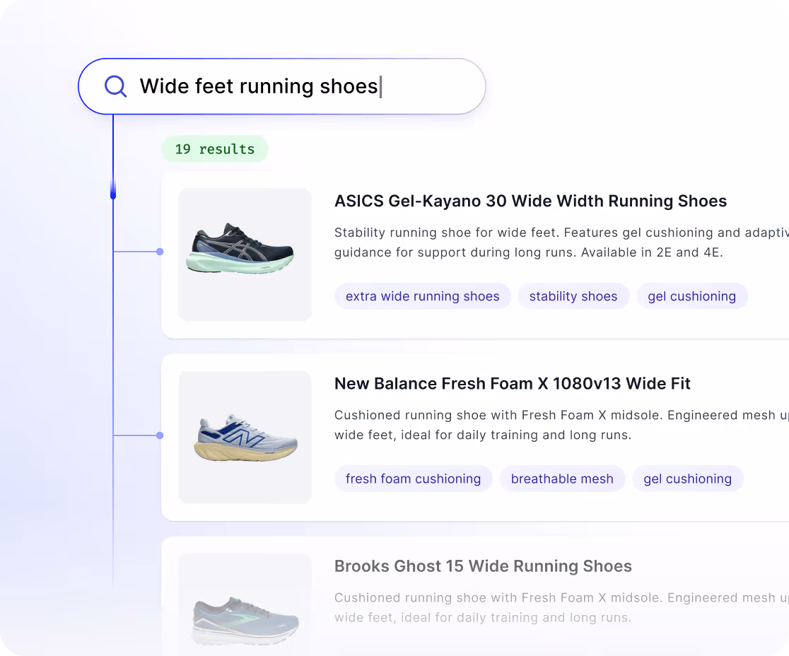Screen dimensions: 789x656
Task: Click the magnifying glass search icon
Action: (116, 86)
